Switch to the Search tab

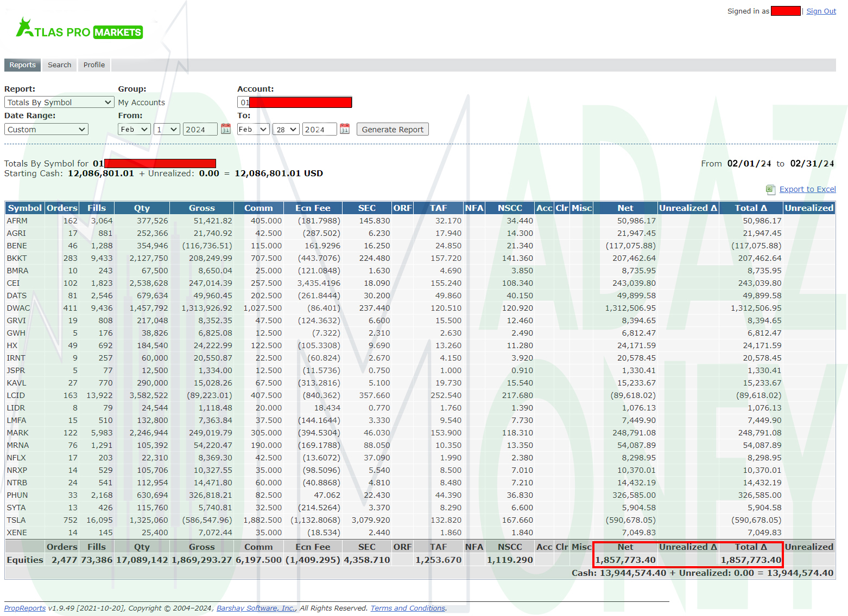[x=59, y=65]
